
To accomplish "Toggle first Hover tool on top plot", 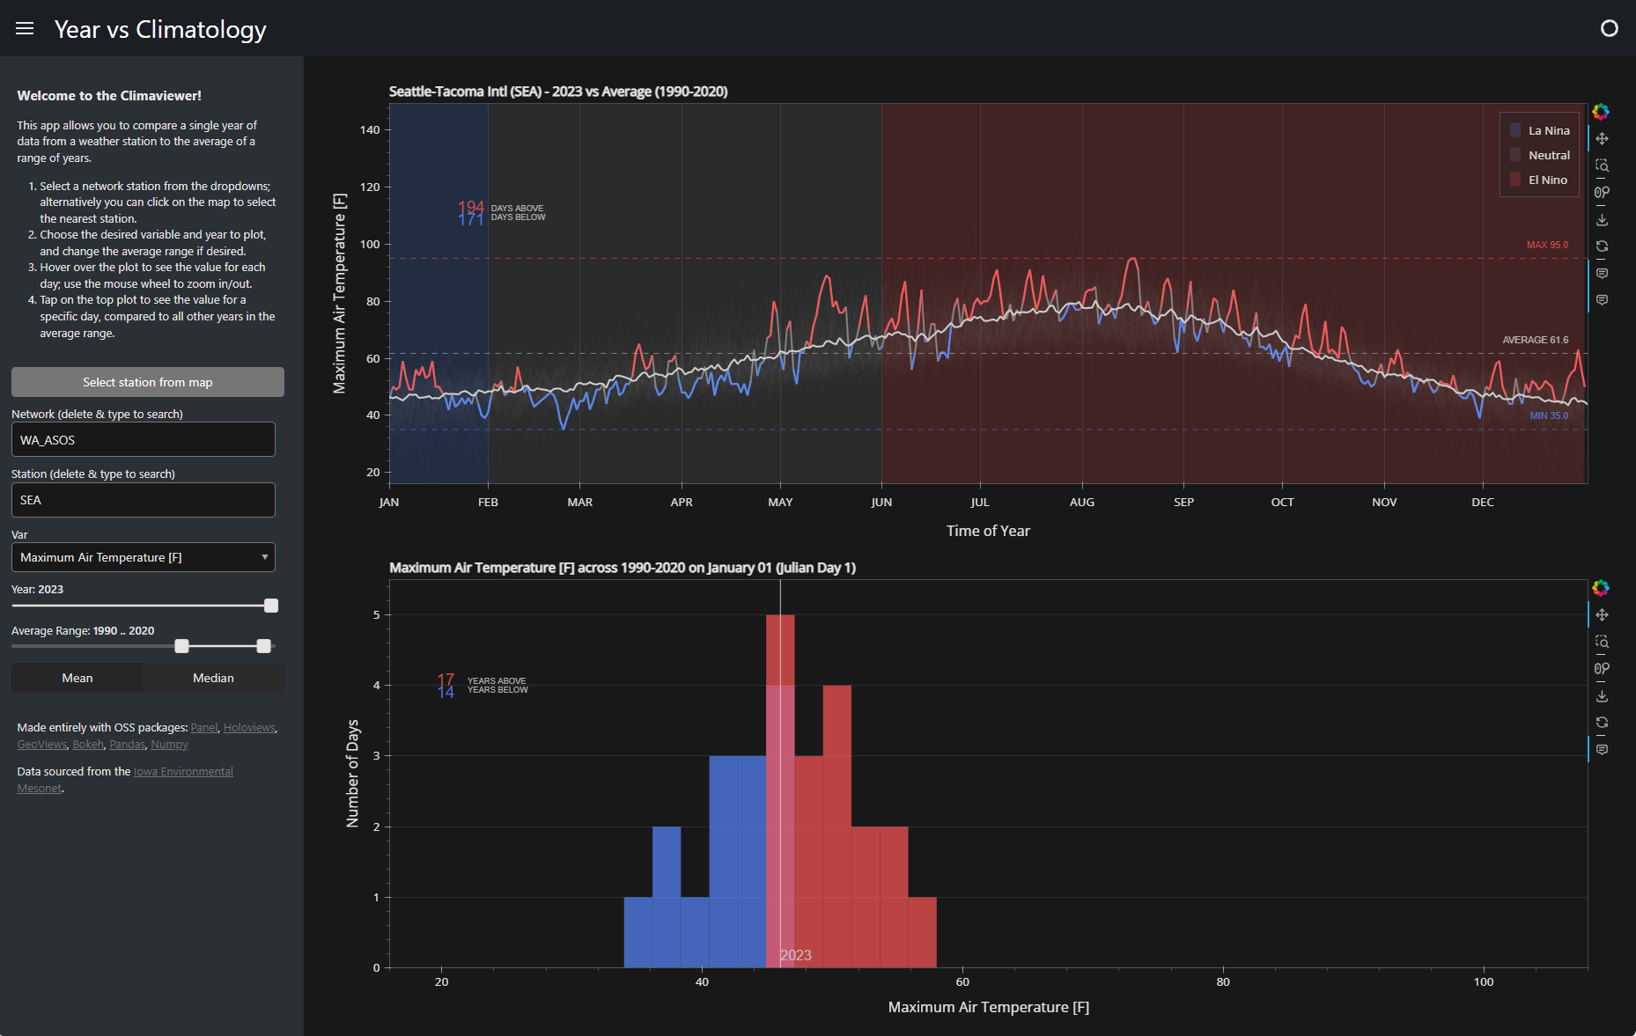I will [x=1602, y=274].
